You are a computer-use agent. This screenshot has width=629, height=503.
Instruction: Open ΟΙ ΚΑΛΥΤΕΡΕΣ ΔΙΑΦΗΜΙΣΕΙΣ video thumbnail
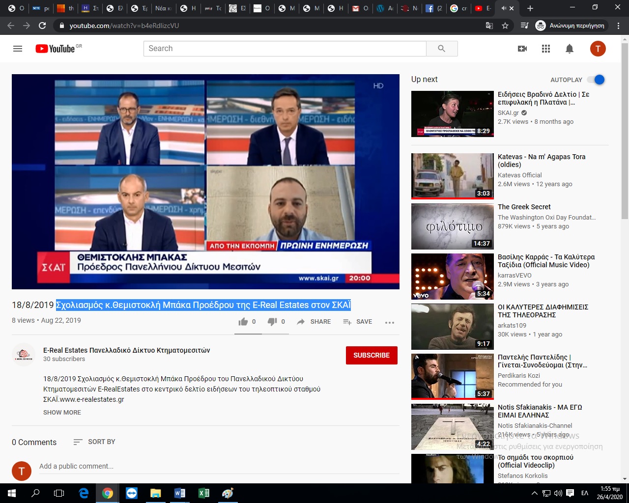click(453, 327)
